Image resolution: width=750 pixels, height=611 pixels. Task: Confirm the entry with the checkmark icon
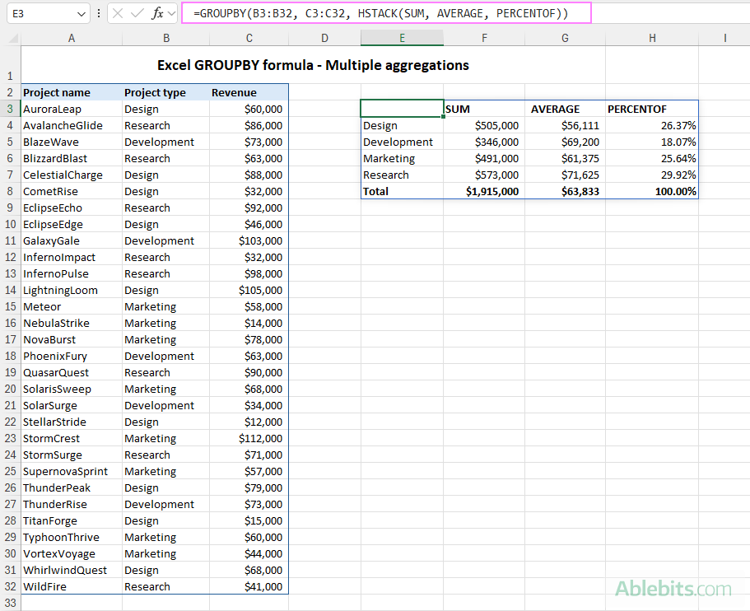point(137,12)
